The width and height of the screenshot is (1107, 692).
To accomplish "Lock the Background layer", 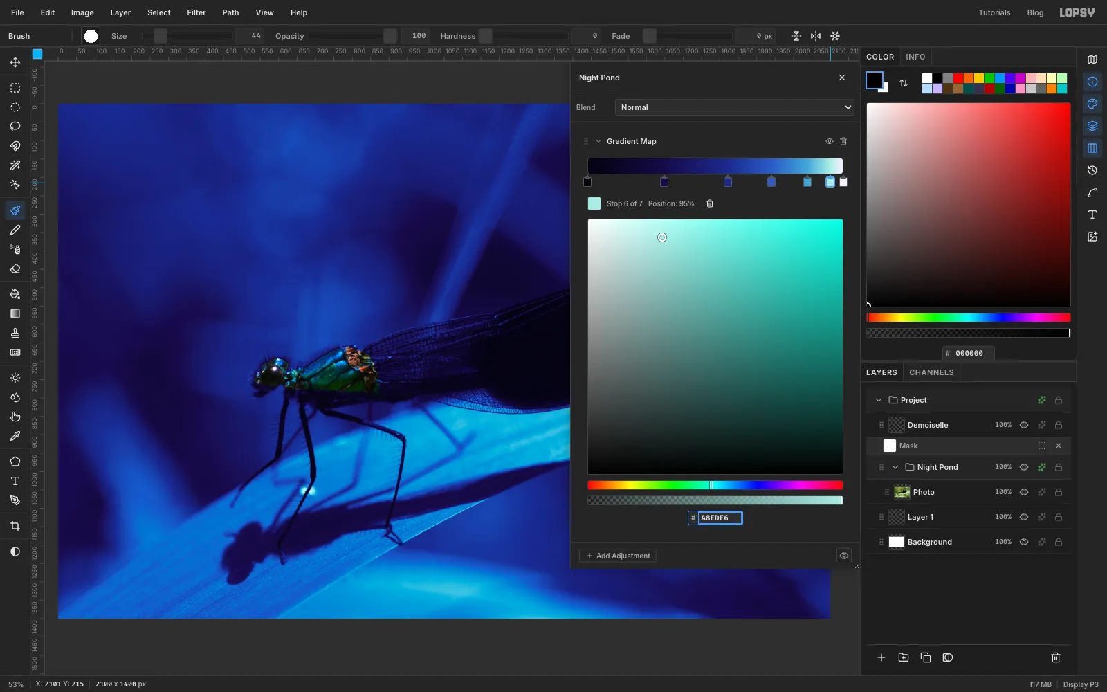I will (x=1059, y=542).
